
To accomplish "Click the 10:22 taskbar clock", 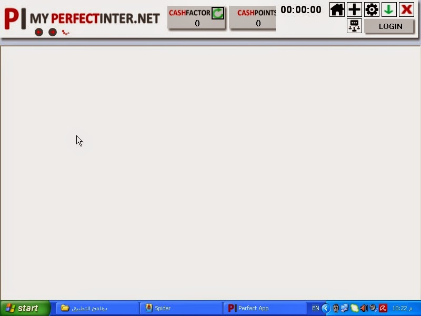I will point(402,308).
